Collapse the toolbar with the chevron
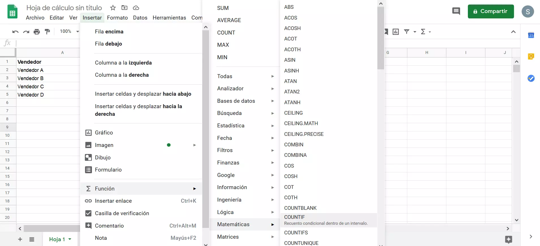540x246 pixels. [x=513, y=32]
